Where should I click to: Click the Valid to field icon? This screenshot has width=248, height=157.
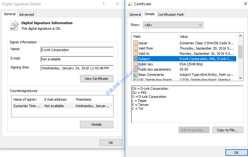[x=135, y=54]
